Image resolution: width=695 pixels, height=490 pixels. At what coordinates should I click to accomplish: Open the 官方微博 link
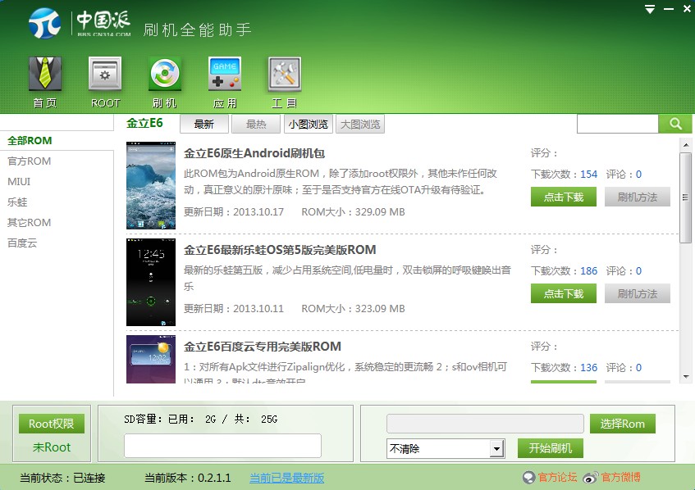(x=620, y=478)
